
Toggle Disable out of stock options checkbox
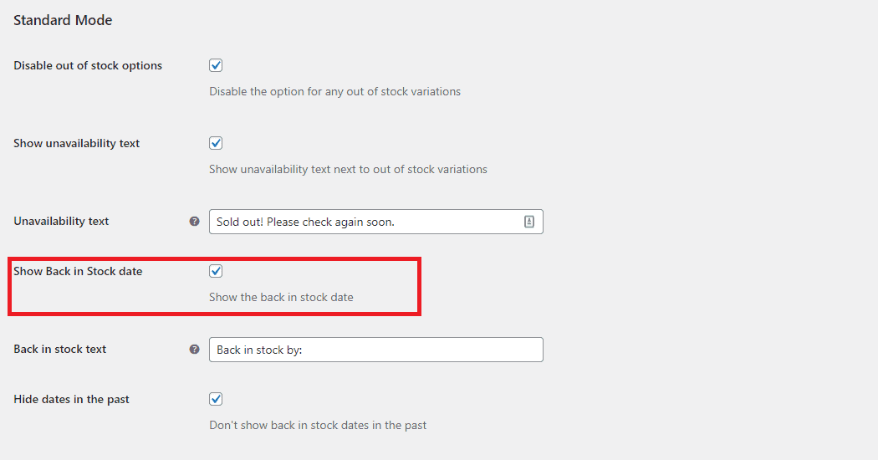point(216,65)
